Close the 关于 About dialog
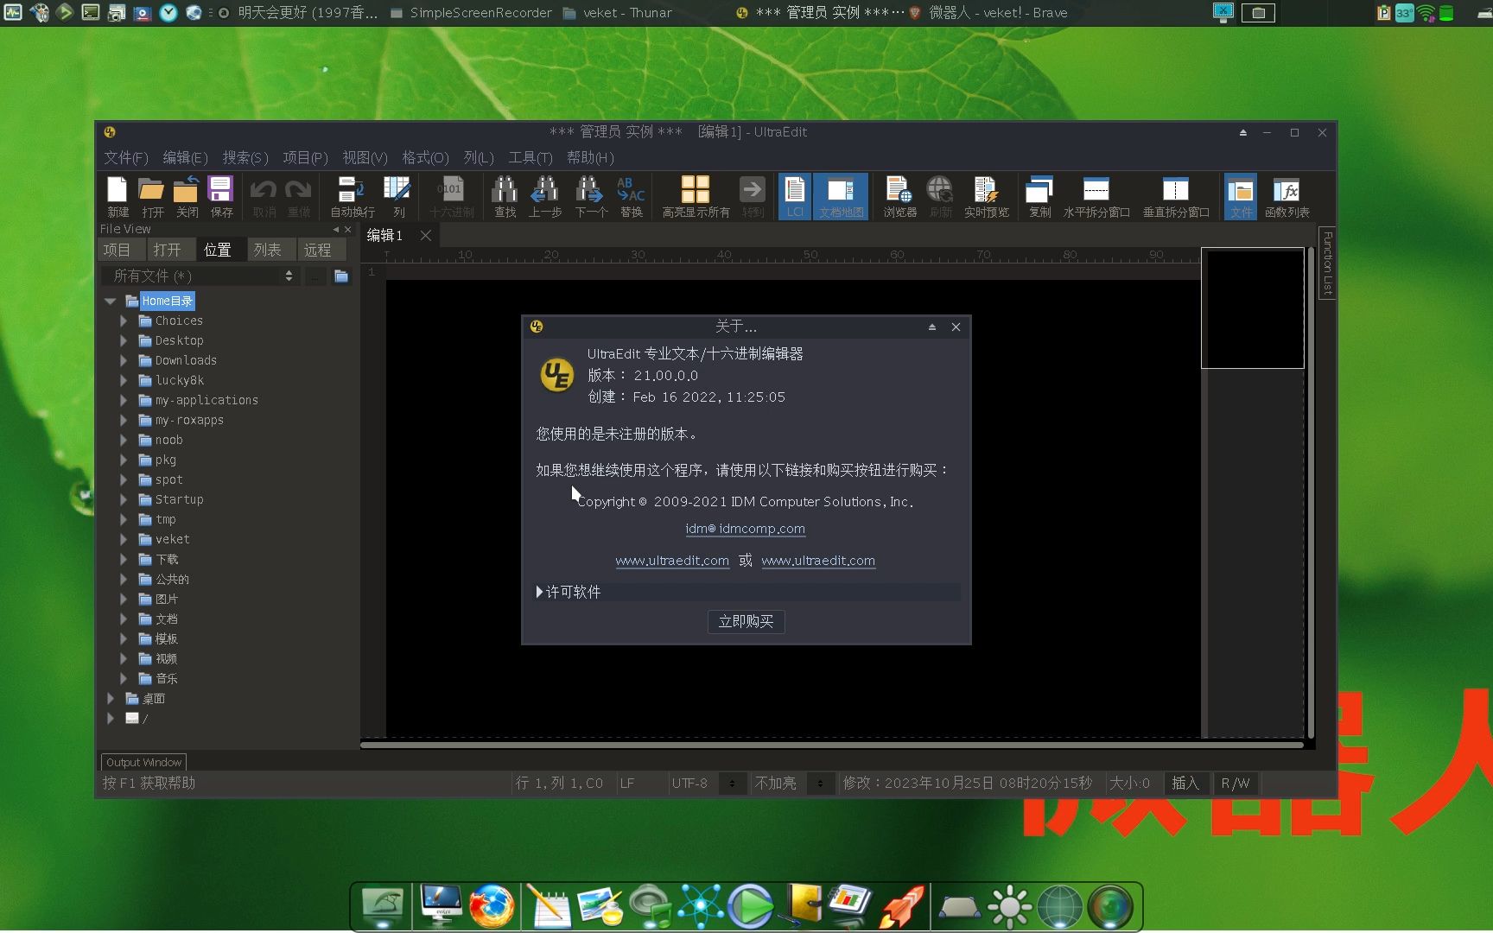The height and width of the screenshot is (933, 1493). (956, 327)
